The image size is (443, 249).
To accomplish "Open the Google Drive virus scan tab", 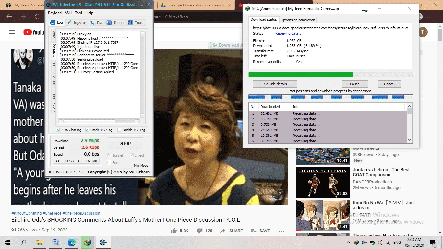I will pyautogui.click(x=196, y=5).
